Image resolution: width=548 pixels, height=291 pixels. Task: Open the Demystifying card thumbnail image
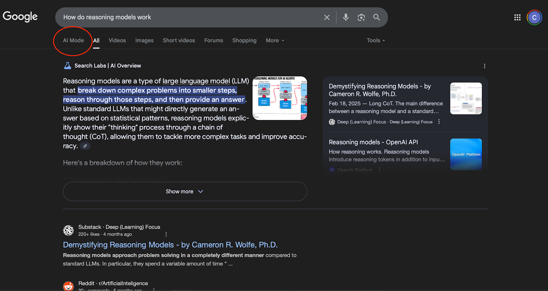coord(466,98)
